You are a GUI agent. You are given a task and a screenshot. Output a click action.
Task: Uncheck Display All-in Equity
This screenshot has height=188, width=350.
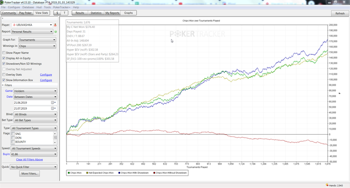click(x=4, y=58)
